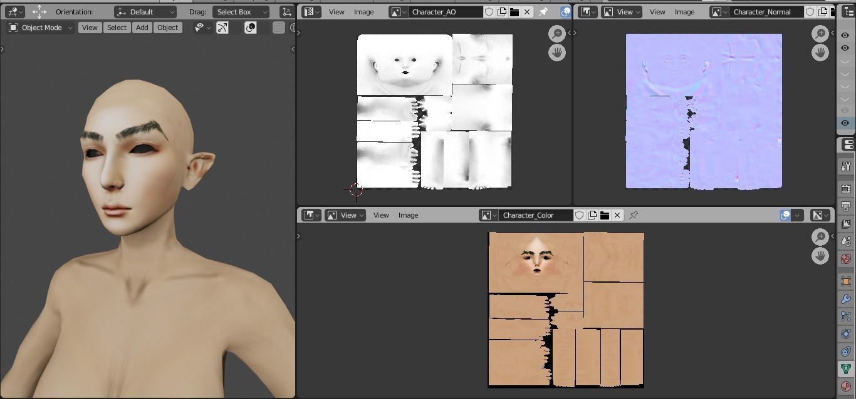This screenshot has width=856, height=399.
Task: Toggle the viewport gizmo display
Action: (x=222, y=28)
